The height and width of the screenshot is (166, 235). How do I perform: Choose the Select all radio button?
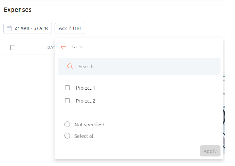pyautogui.click(x=67, y=136)
